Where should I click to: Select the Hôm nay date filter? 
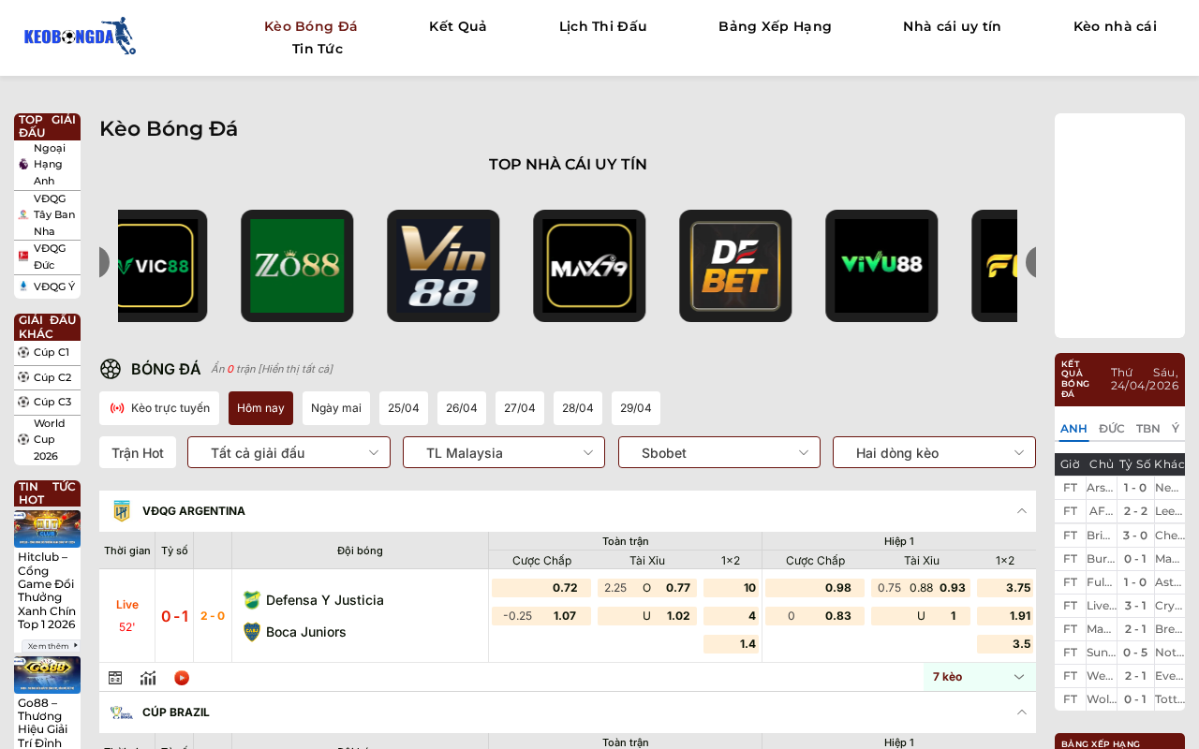260,408
